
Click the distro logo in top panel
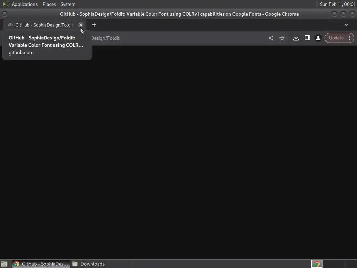pos(6,4)
